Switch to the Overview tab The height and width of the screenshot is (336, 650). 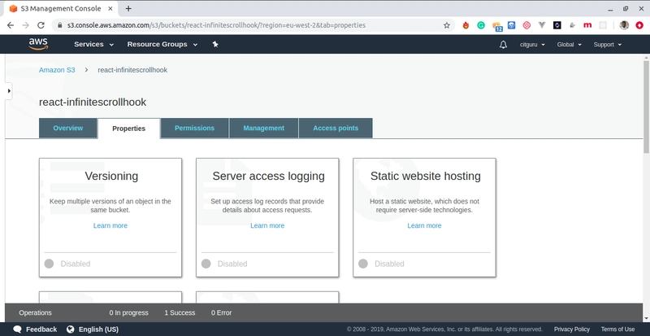coord(68,128)
